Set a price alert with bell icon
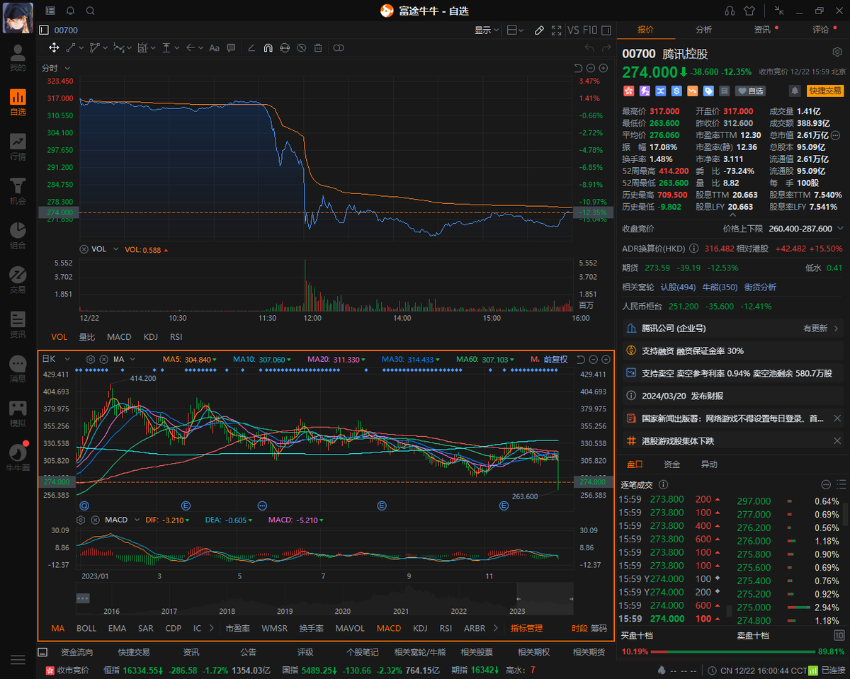Image resolution: width=850 pixels, height=679 pixels. tap(795, 91)
